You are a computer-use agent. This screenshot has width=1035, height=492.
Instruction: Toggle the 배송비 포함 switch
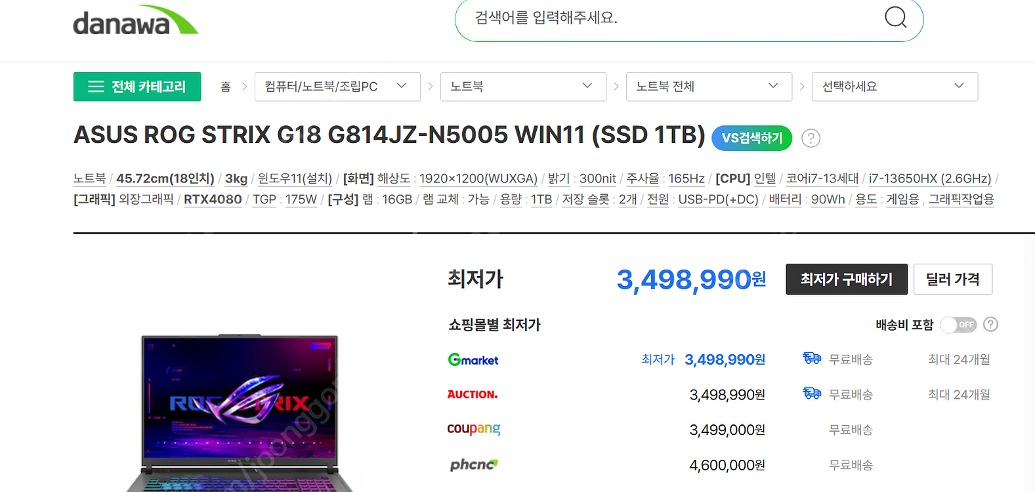coord(958,325)
